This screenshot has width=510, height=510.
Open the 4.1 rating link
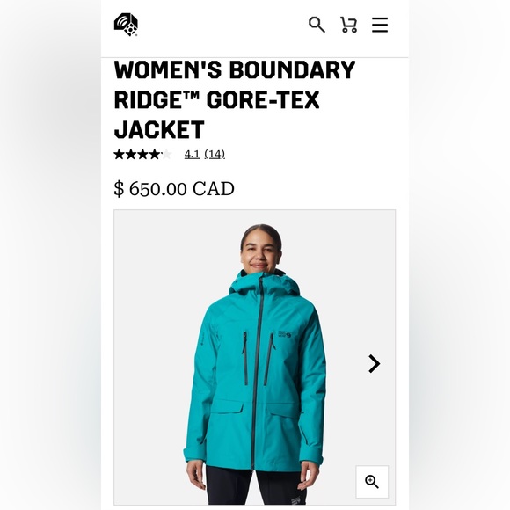point(192,154)
